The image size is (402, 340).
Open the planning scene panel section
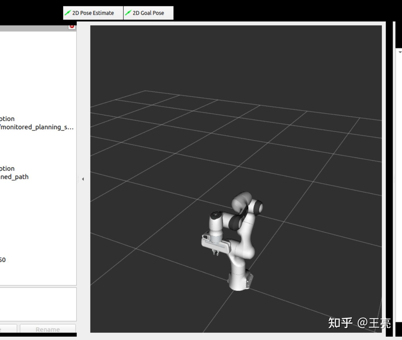click(36, 119)
